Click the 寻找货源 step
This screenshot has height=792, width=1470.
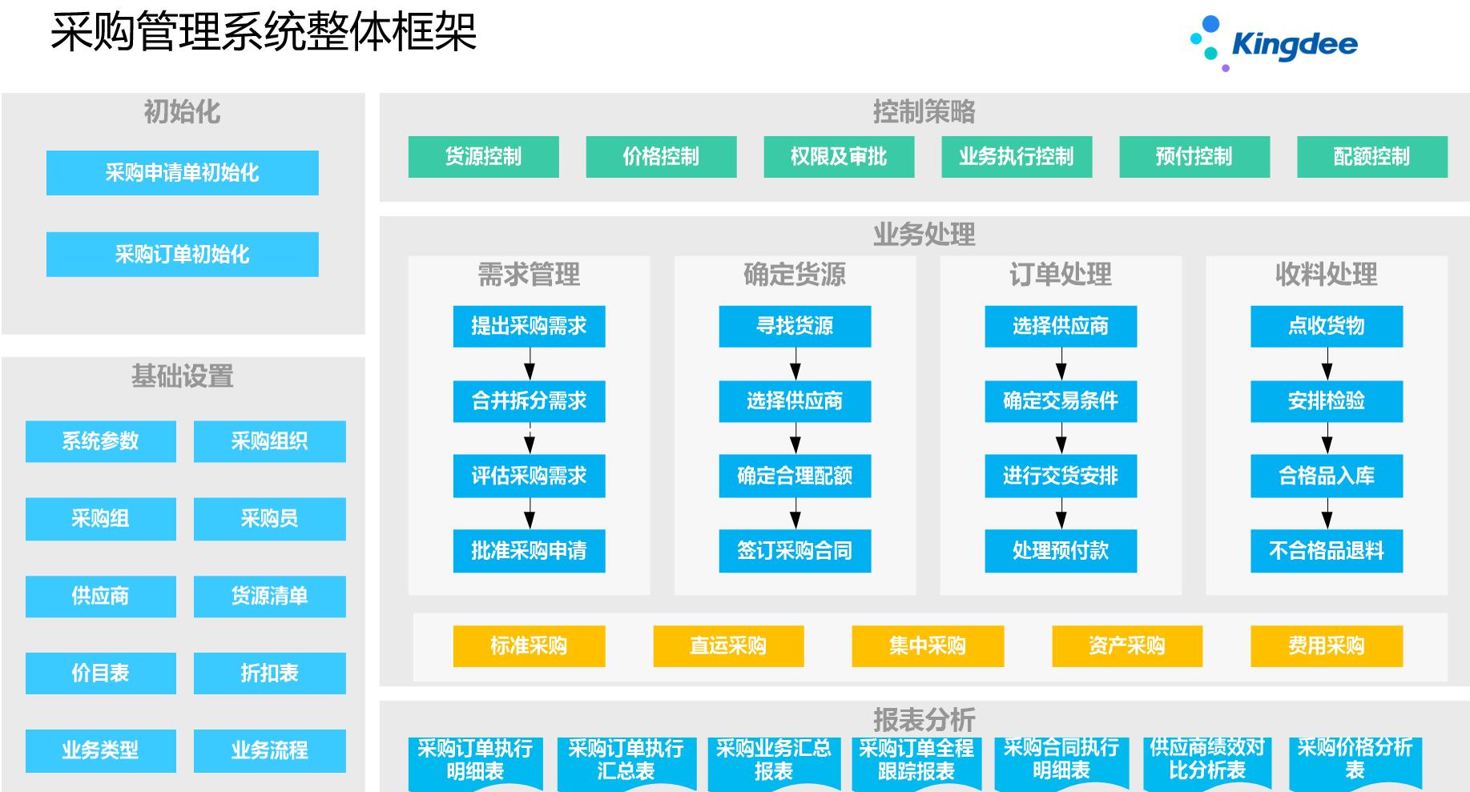[x=795, y=327]
